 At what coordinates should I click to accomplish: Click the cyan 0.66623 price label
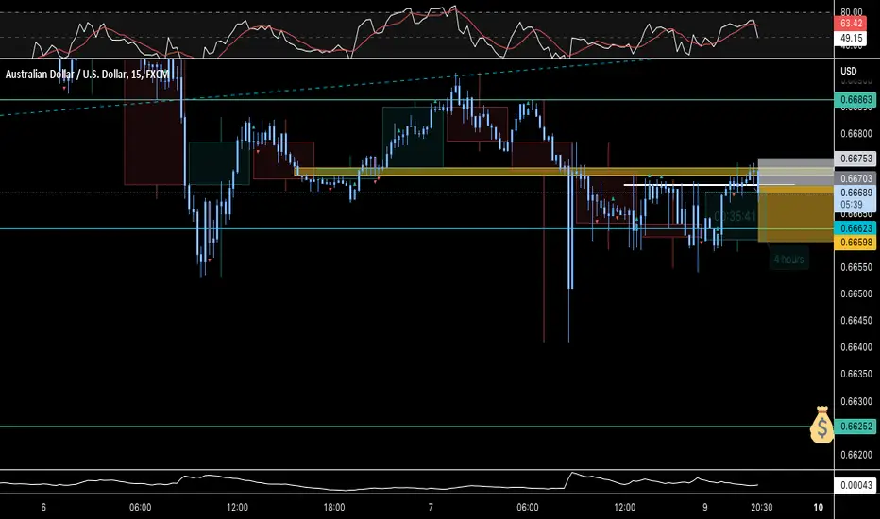tap(855, 228)
